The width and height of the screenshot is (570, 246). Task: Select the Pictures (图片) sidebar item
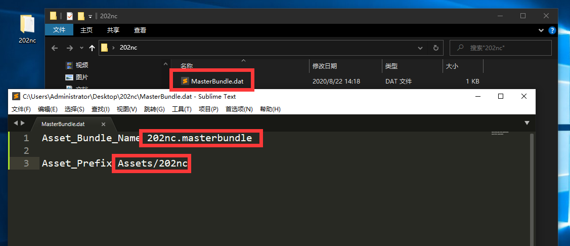coord(77,77)
